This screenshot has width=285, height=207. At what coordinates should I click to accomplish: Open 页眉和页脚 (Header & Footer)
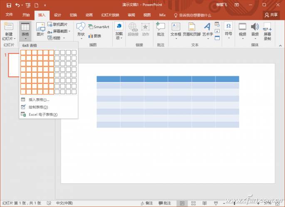tap(191, 29)
